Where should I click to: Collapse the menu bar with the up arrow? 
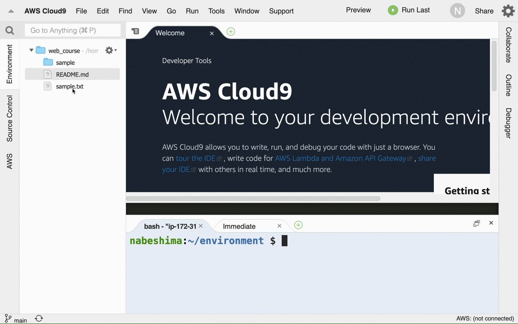[11, 11]
